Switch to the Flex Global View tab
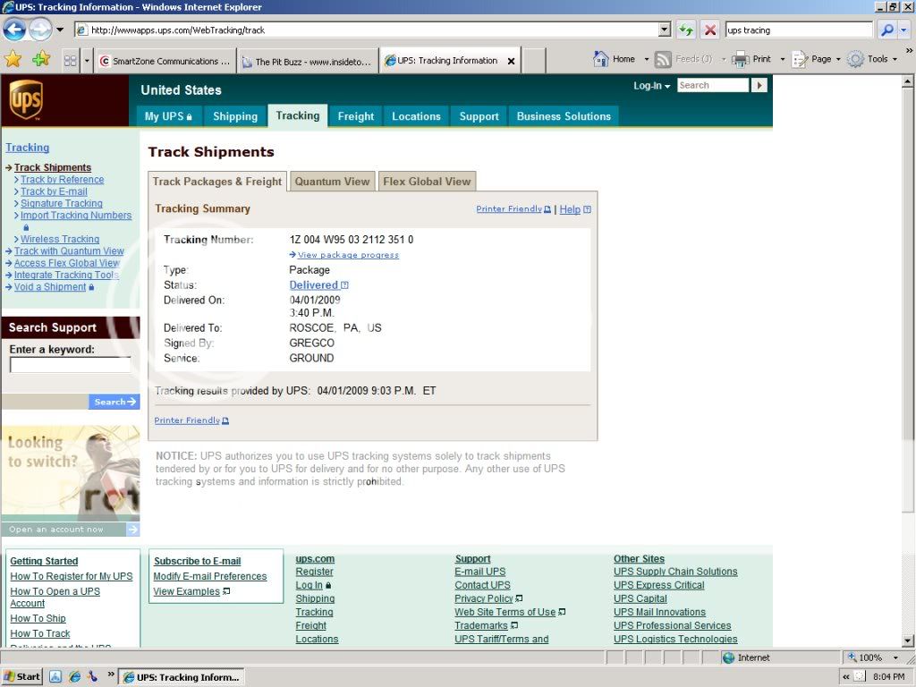Screen dimensions: 916x687 pos(427,182)
